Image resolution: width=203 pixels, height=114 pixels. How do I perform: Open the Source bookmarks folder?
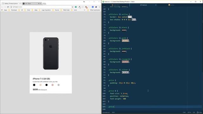[56, 10]
